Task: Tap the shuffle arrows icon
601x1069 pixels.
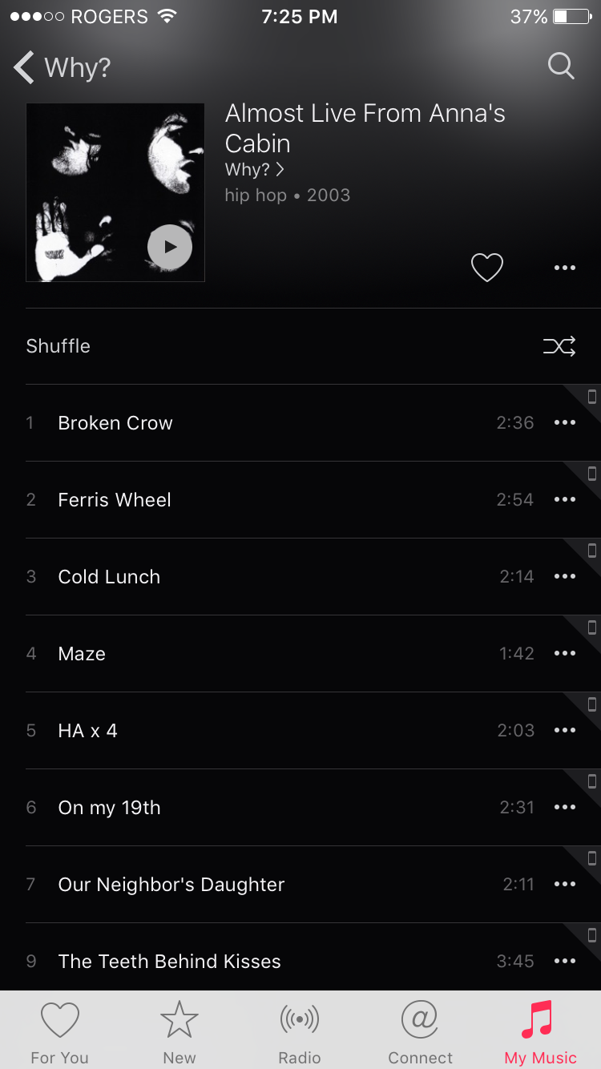Action: 559,346
